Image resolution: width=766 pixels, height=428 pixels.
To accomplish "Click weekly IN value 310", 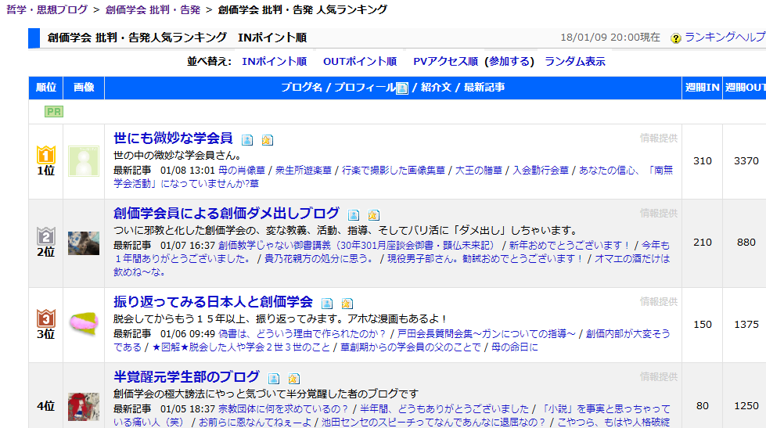I will (x=703, y=160).
